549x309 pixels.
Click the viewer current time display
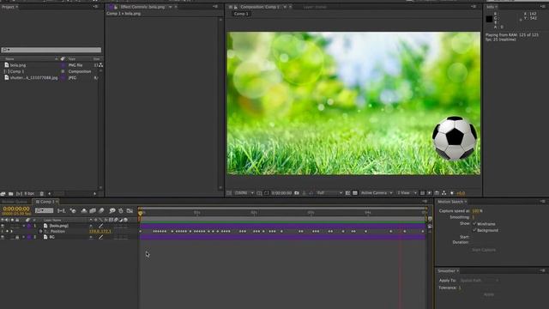(281, 193)
